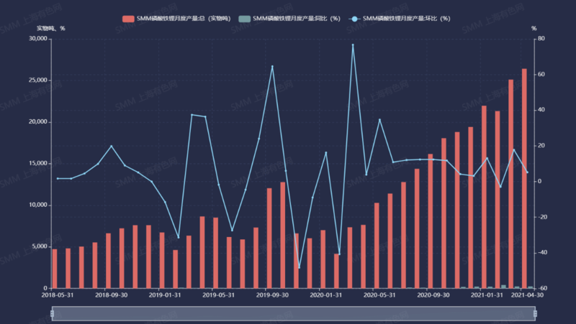Image resolution: width=576 pixels, height=324 pixels.
Task: Click the 2018-09-30 x-axis date label
Action: pyautogui.click(x=112, y=295)
